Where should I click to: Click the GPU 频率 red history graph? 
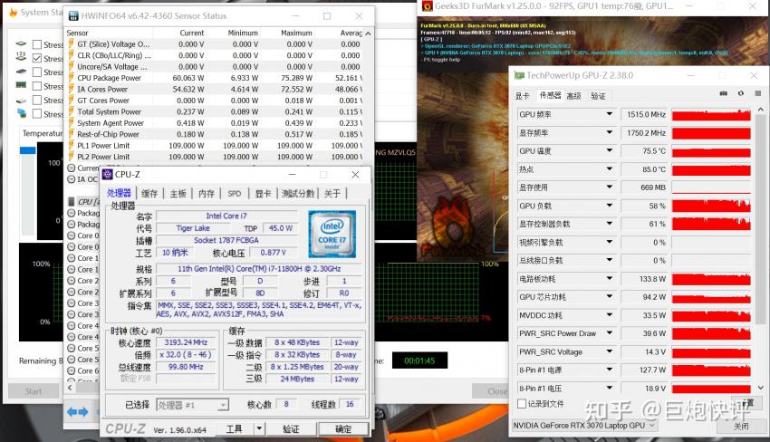click(711, 114)
